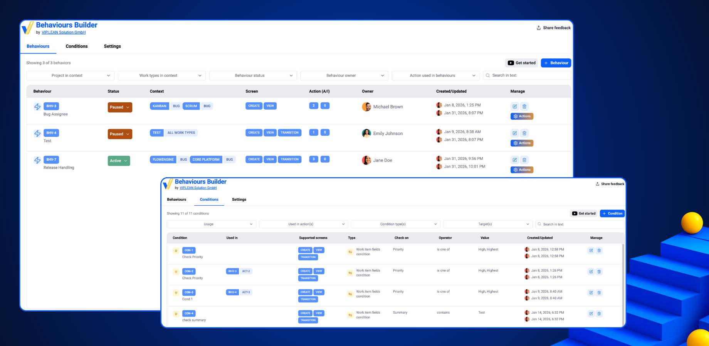Open the Behaviour status filter dropdown
Screen dimensions: 709x346
pyautogui.click(x=253, y=75)
